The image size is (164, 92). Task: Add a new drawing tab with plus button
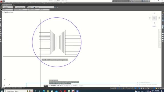pos(14,5)
